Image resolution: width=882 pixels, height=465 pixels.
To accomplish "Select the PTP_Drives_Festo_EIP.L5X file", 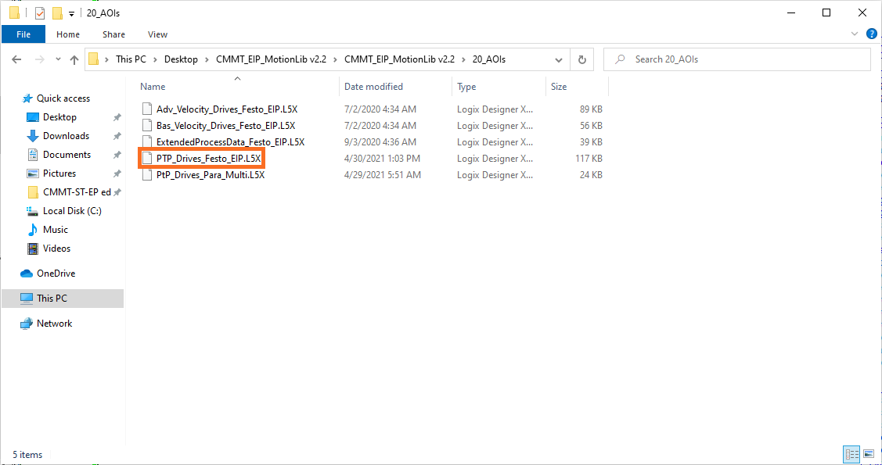I will click(209, 159).
